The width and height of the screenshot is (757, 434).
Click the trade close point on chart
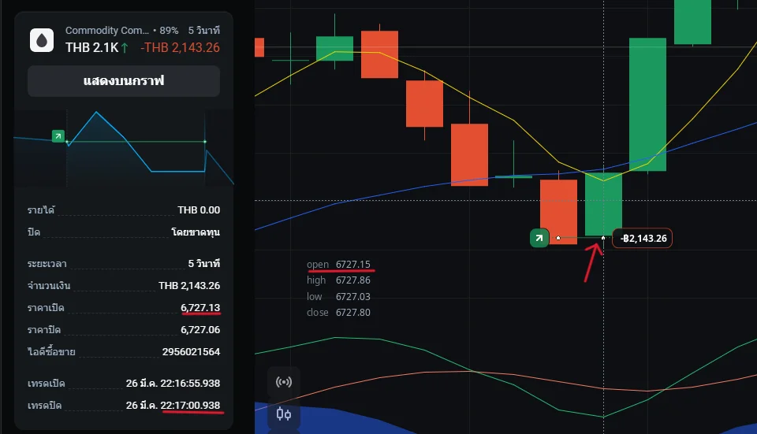(x=603, y=238)
